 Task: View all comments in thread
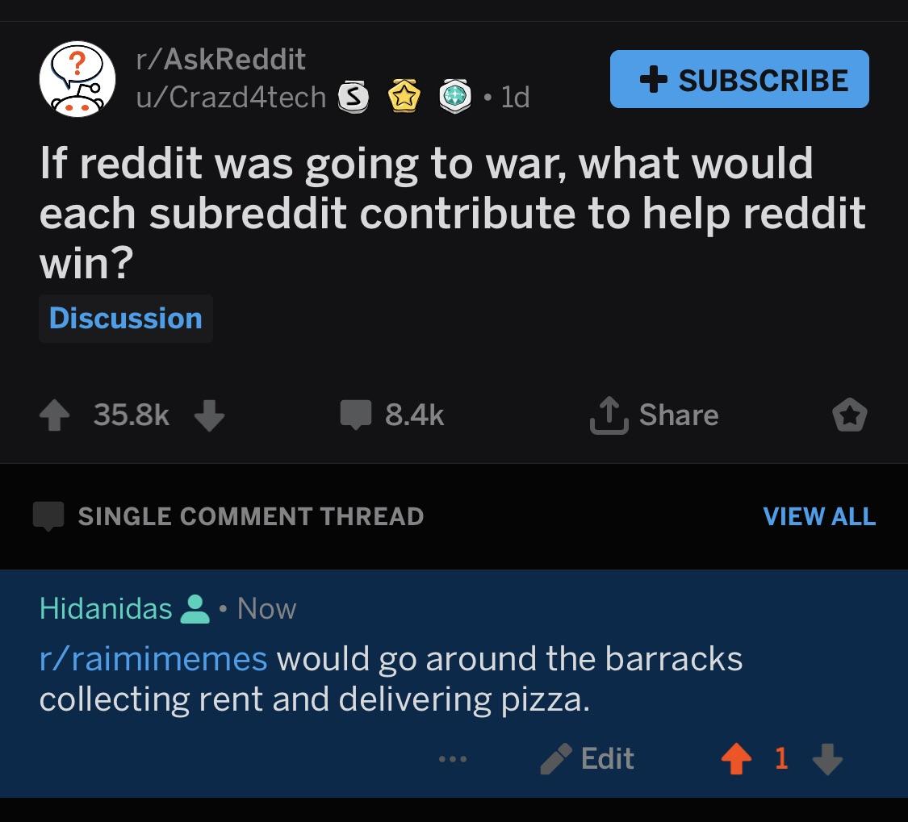click(819, 516)
